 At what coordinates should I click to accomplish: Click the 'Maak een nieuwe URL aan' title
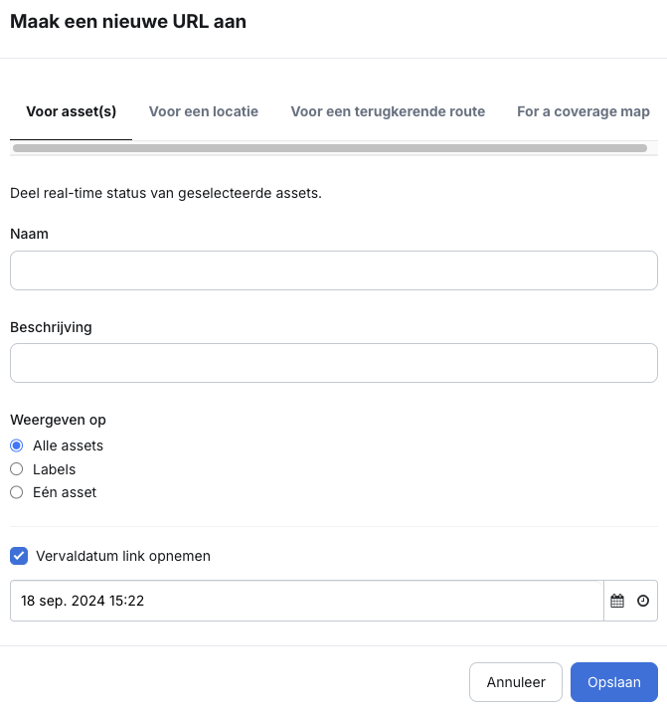(x=128, y=22)
